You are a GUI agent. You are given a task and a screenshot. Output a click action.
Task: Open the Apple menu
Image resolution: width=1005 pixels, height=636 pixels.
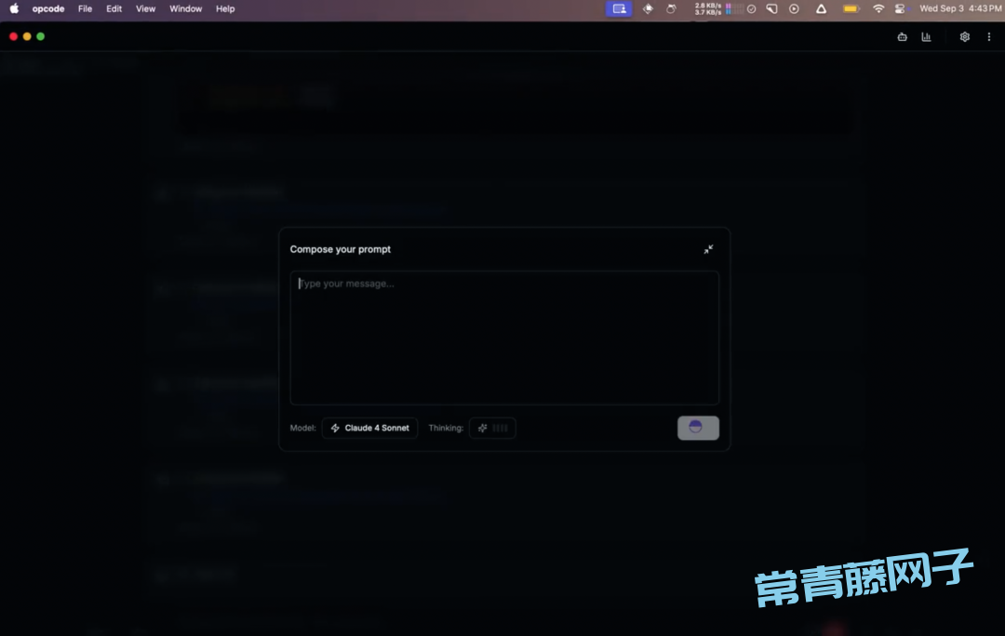(14, 8)
